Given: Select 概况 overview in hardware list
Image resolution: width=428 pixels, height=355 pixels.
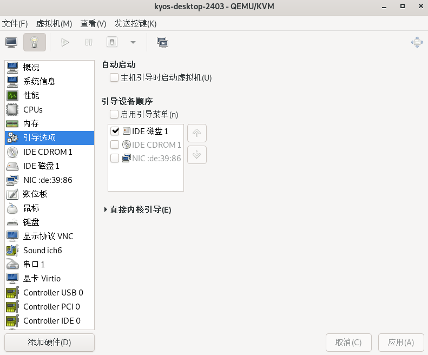Looking at the screenshot, I should [50, 67].
